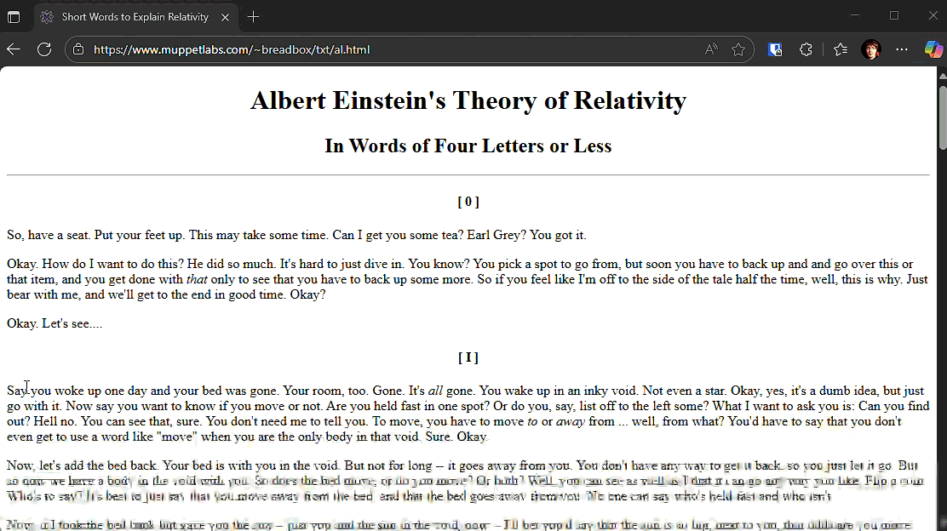Refresh the current page
947x531 pixels.
pos(44,49)
